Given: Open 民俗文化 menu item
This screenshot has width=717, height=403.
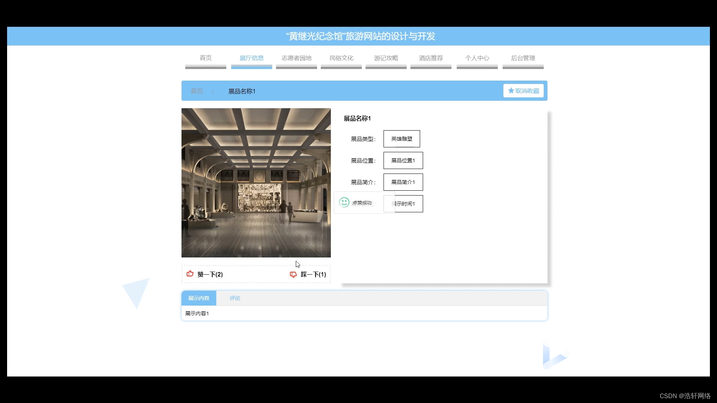Looking at the screenshot, I should 341,58.
